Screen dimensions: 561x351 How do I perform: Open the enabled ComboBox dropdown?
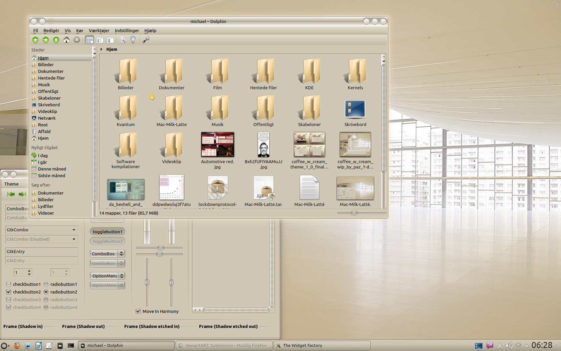(107, 254)
